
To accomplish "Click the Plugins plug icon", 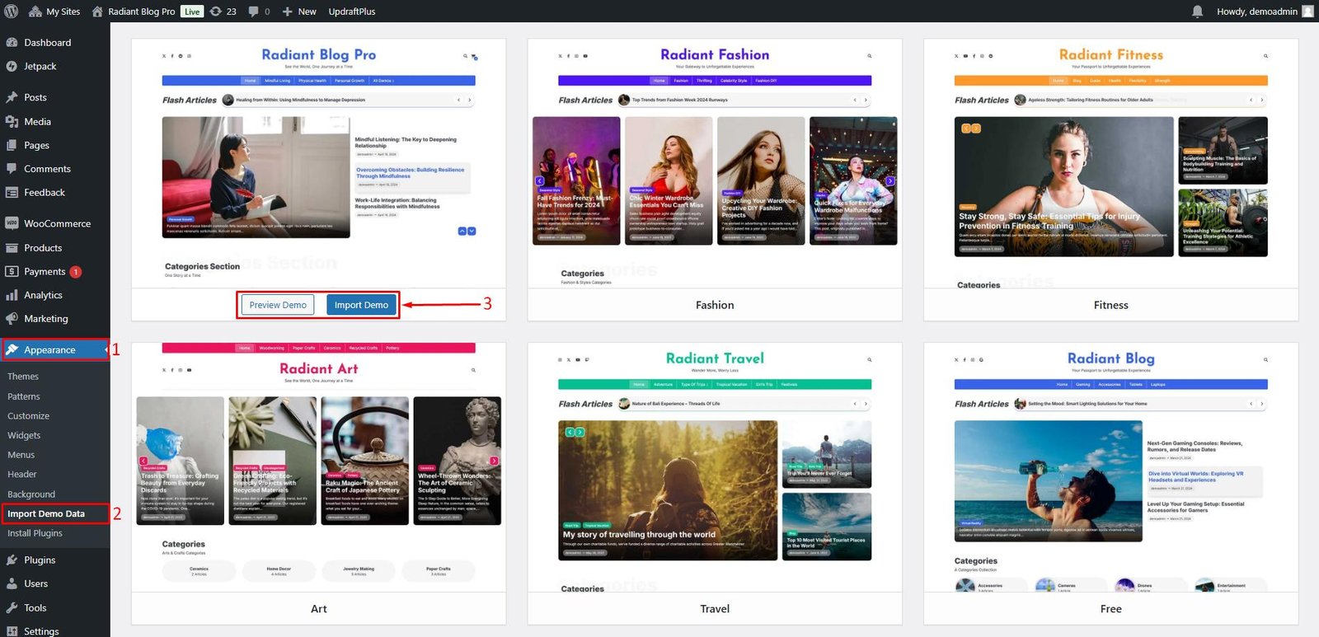I will point(12,560).
